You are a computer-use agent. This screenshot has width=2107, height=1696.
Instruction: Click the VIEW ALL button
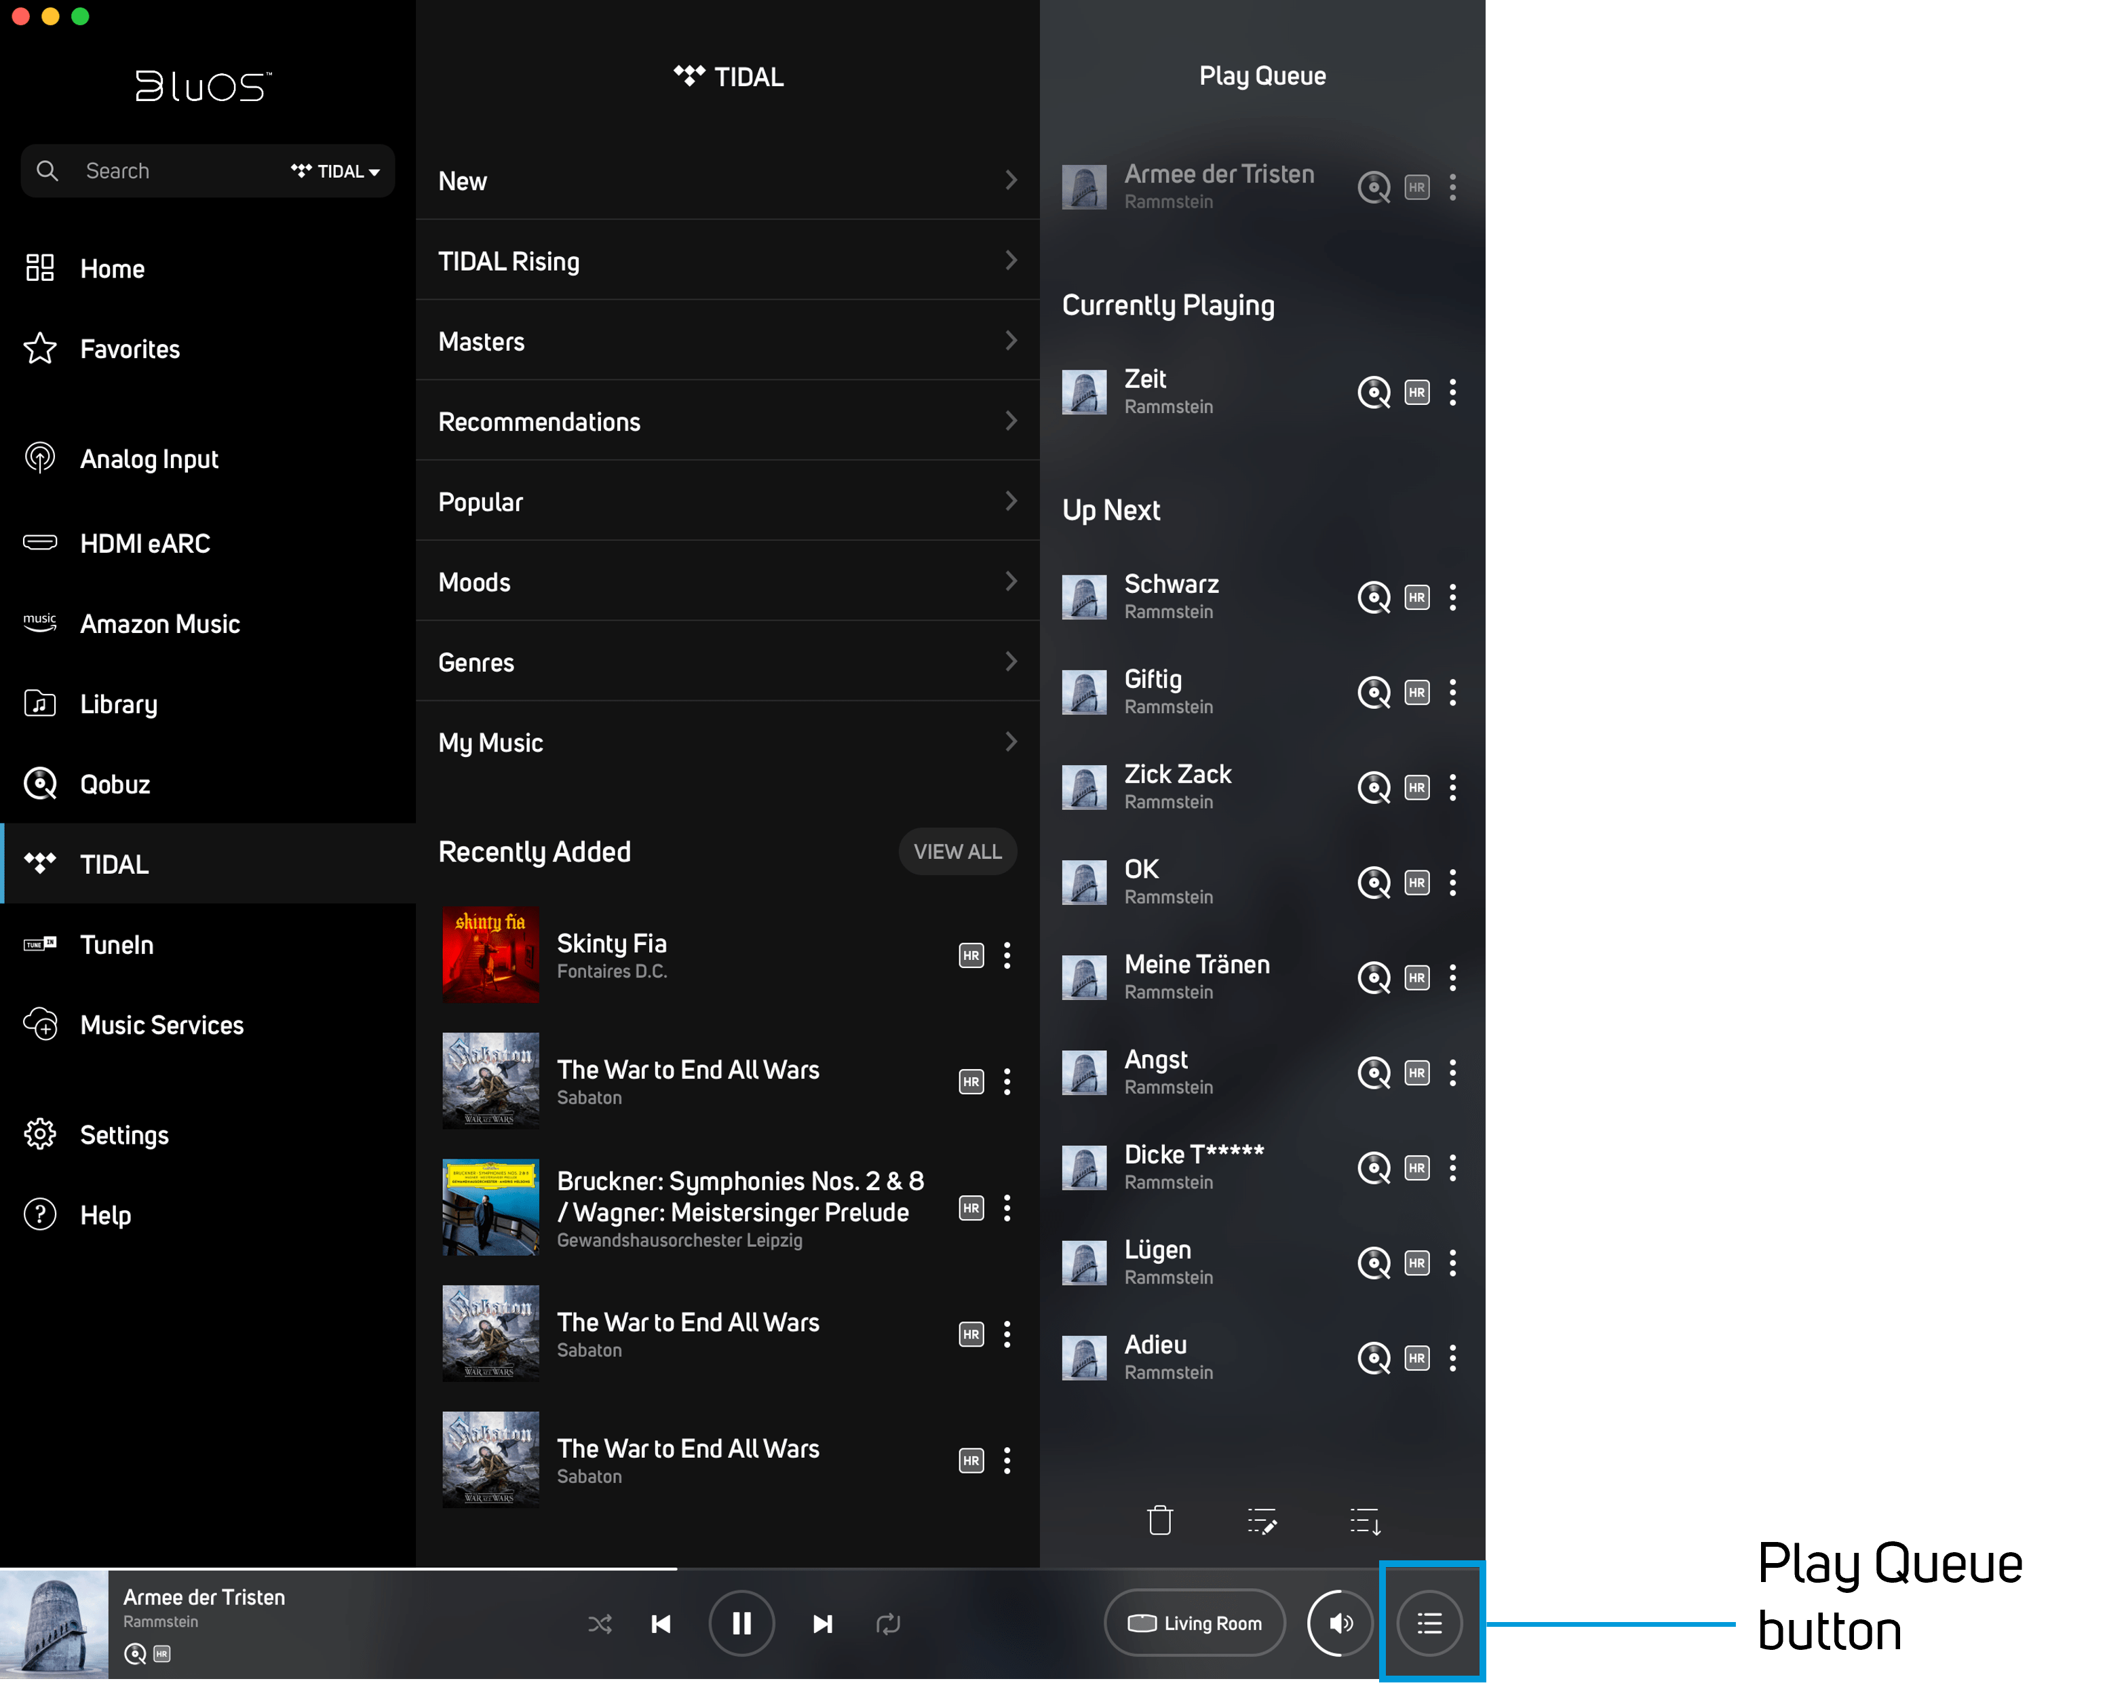pos(956,851)
